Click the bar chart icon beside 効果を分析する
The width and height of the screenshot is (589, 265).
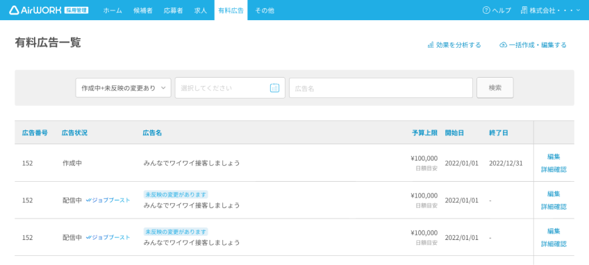click(431, 45)
